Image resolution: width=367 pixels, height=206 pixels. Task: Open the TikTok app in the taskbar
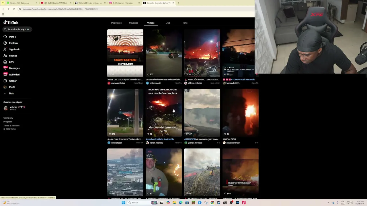click(x=244, y=203)
